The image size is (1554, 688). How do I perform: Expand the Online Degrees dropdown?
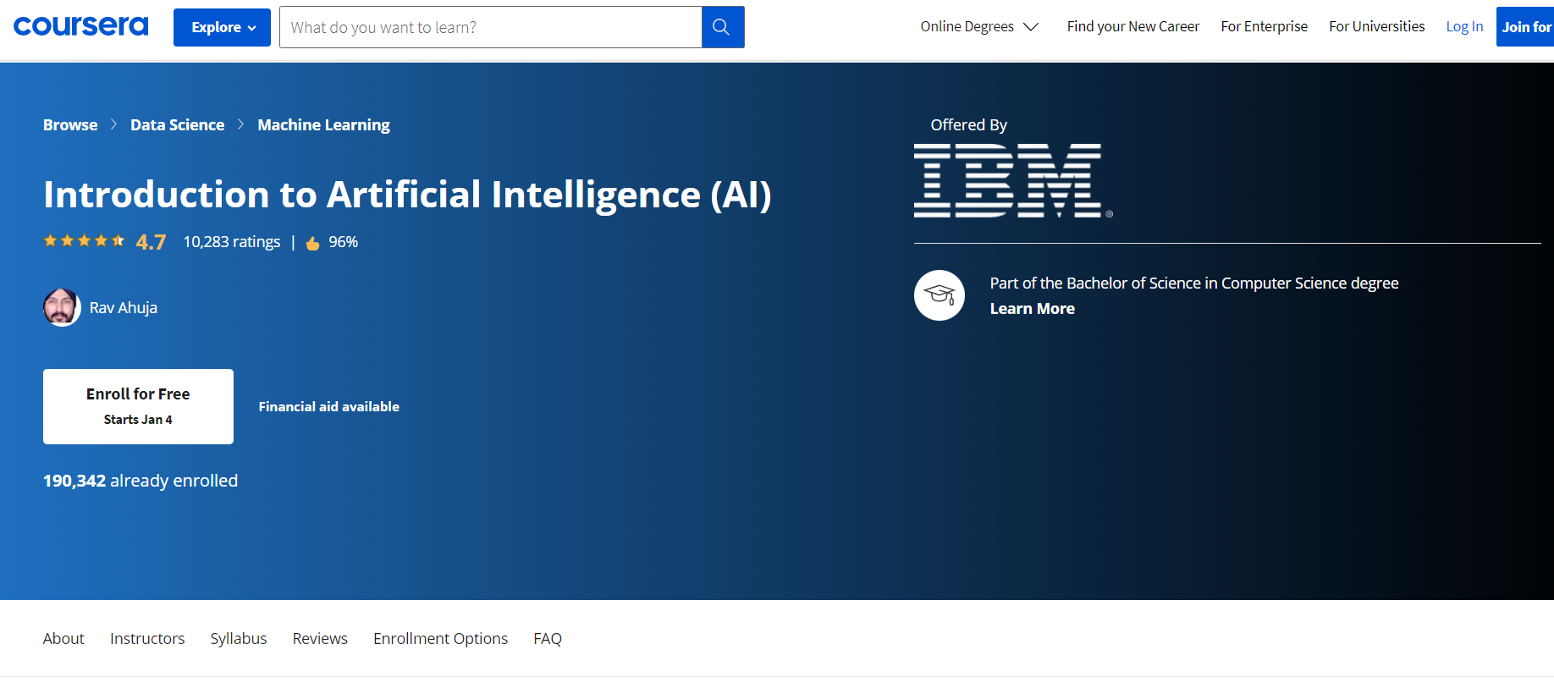[x=978, y=26]
